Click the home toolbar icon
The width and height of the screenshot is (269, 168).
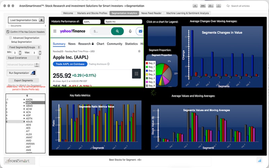tap(219, 6)
